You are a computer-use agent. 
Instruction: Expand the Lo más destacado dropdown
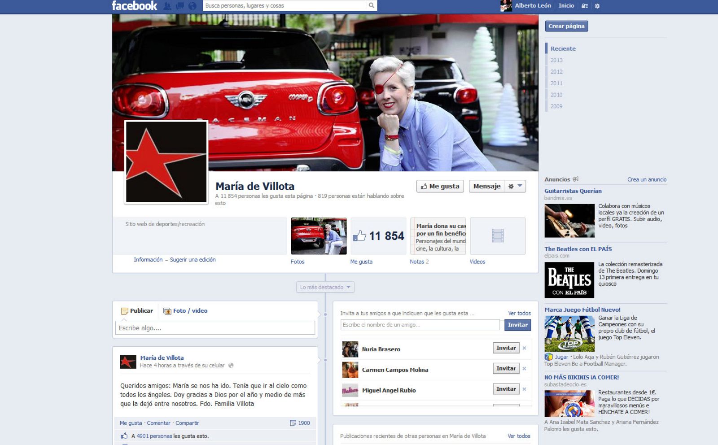pos(325,287)
